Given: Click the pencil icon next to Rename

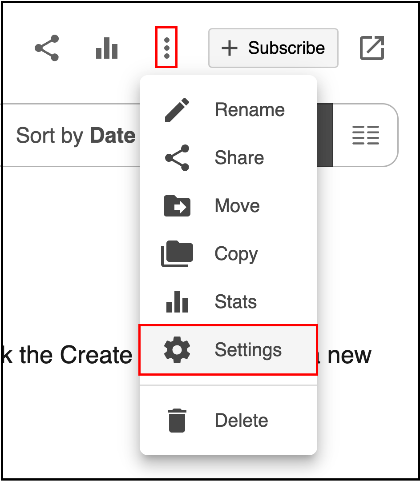Looking at the screenshot, I should tap(177, 110).
